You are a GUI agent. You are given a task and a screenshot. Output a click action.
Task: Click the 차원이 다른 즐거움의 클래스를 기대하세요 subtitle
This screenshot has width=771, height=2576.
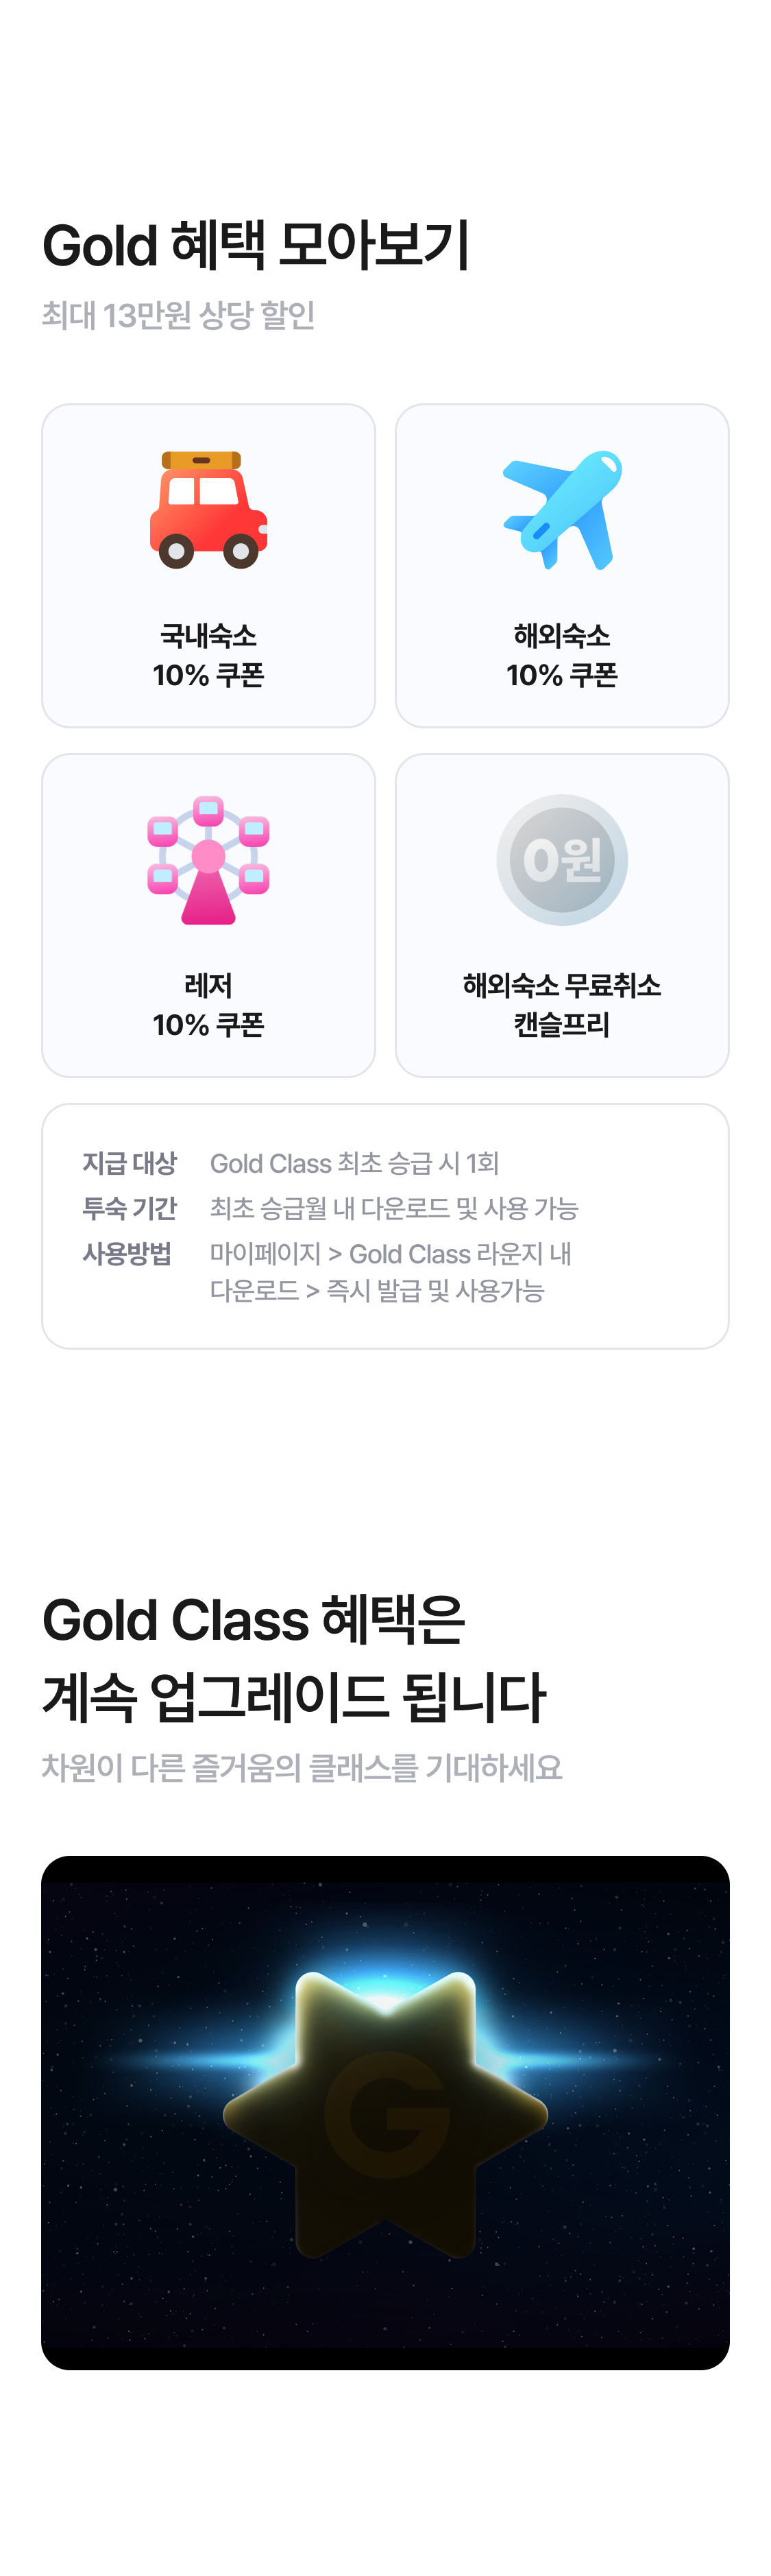pos(302,1768)
